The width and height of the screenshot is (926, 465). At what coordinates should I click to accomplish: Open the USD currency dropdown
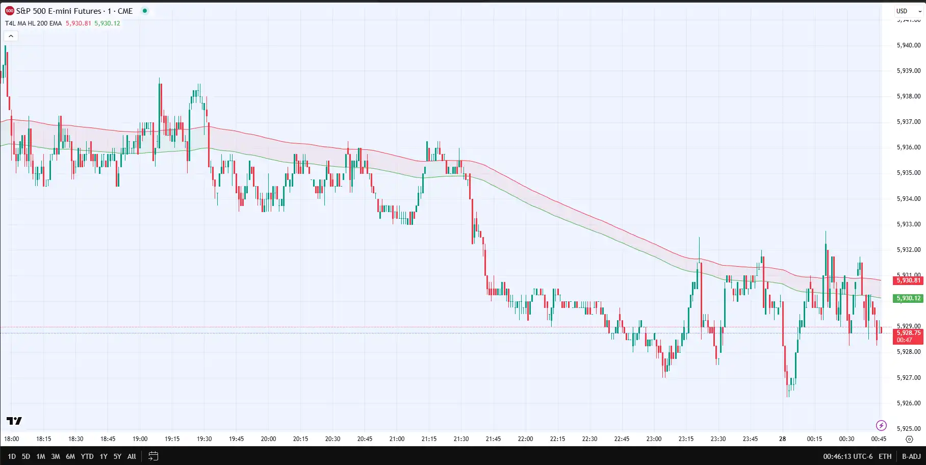pyautogui.click(x=908, y=11)
